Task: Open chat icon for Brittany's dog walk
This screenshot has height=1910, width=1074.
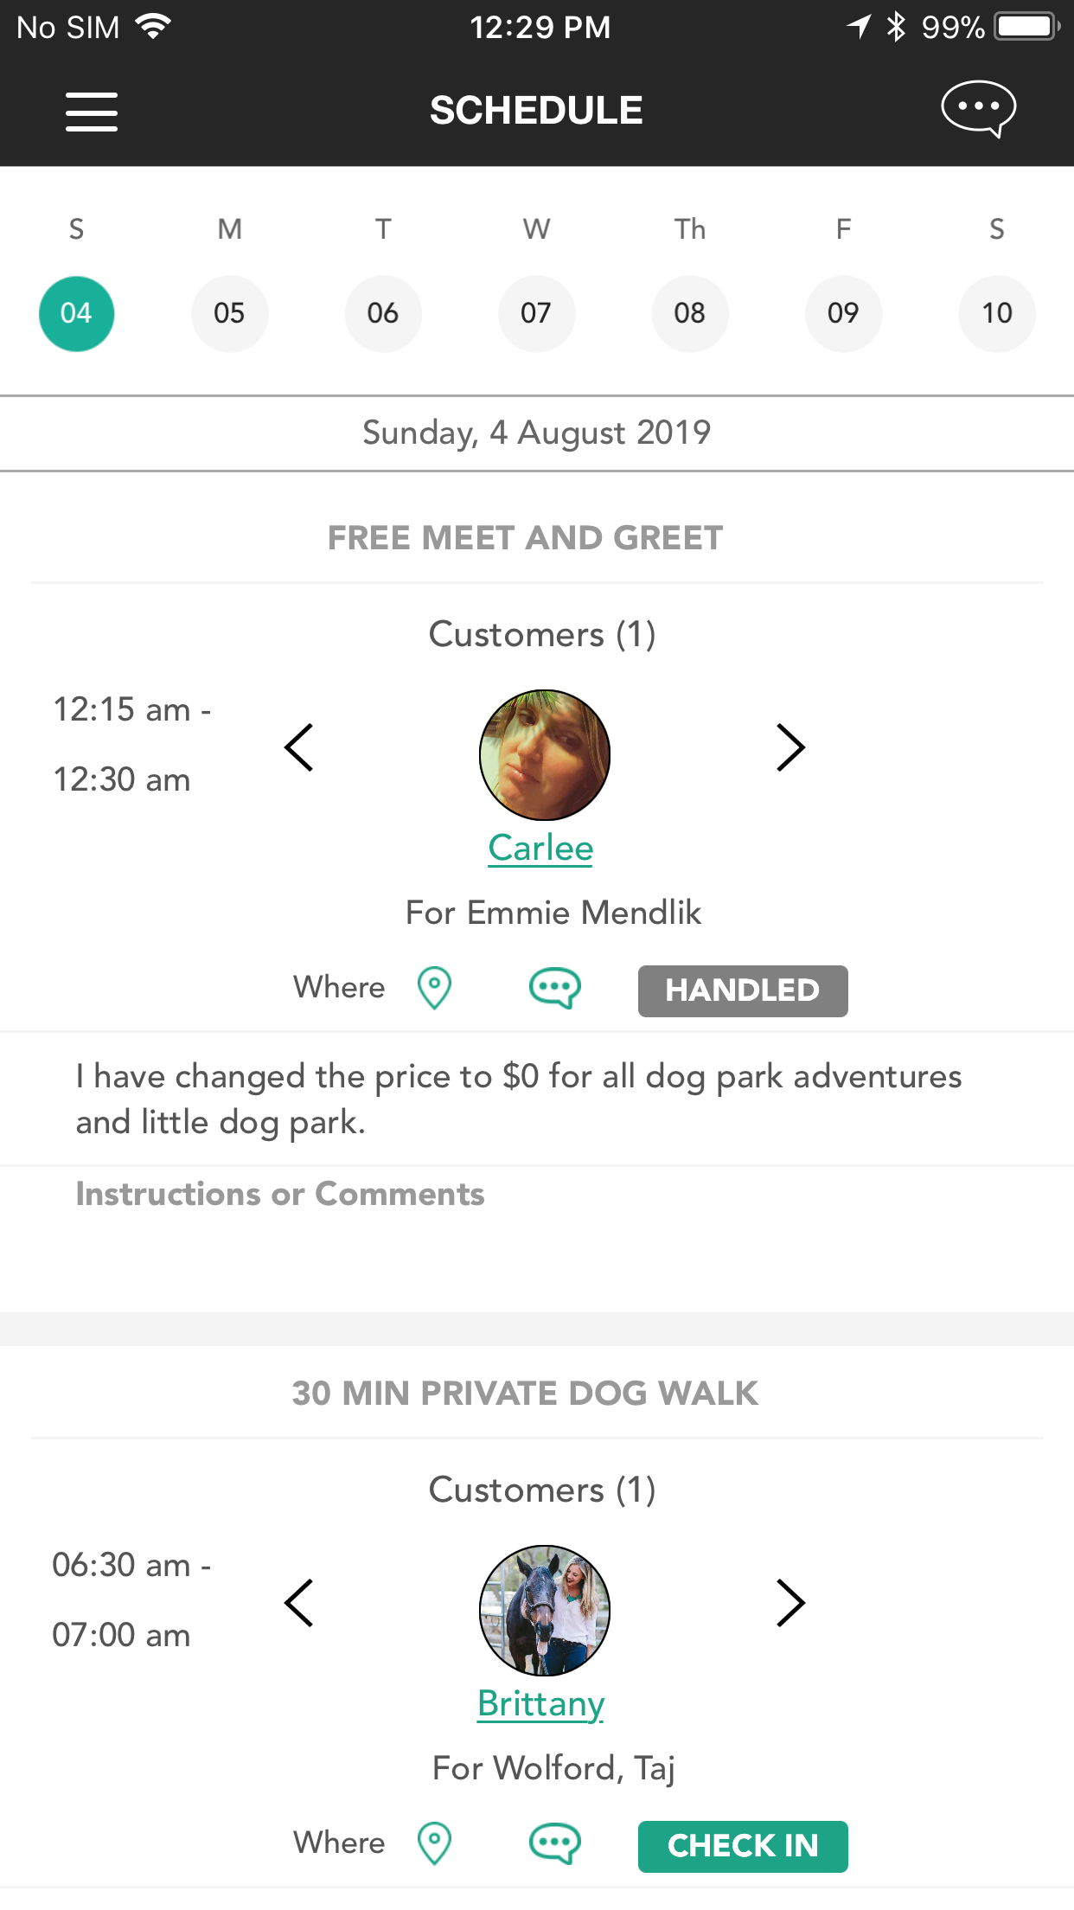Action: [554, 1843]
